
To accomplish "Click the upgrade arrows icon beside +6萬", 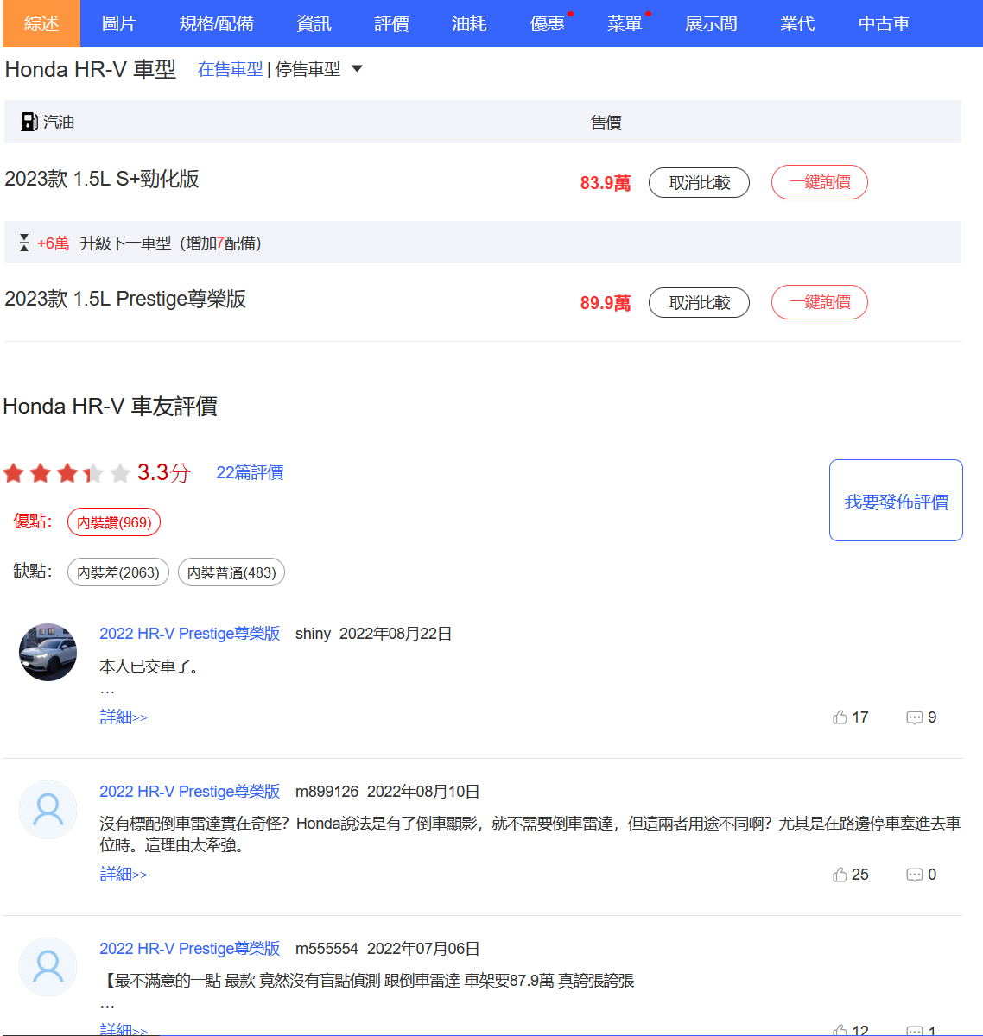I will point(24,243).
